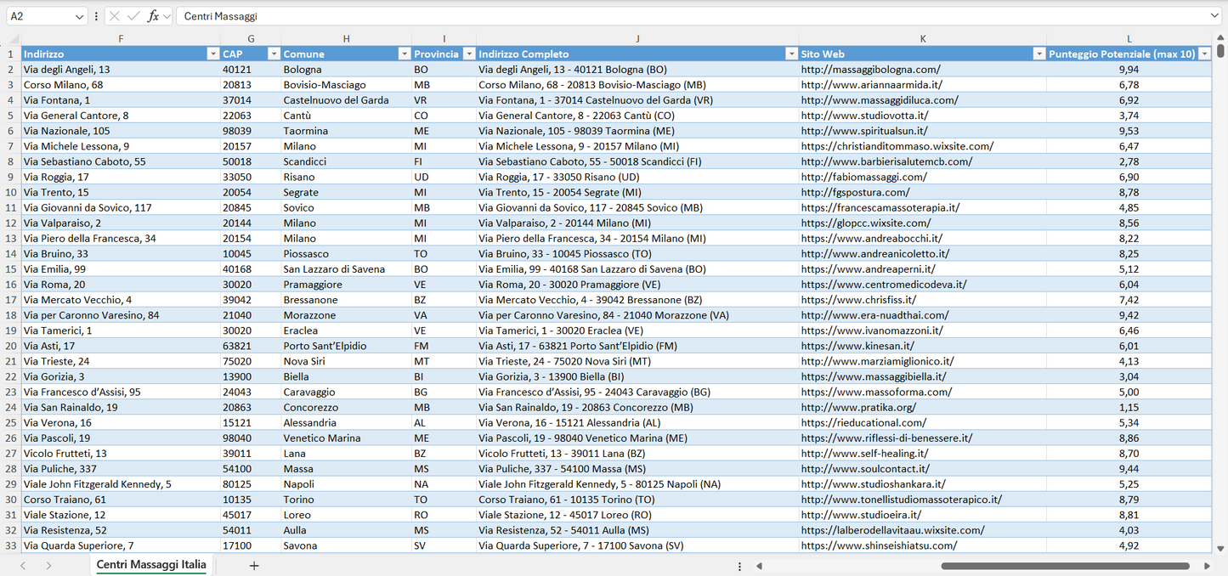Select the Centri Massaggi Italia sheet tab
Viewport: 1228px width, 576px height.
pos(150,565)
